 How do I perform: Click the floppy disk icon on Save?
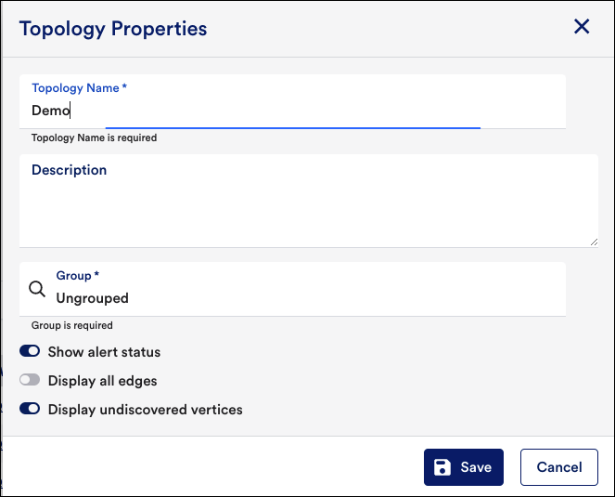pos(442,467)
